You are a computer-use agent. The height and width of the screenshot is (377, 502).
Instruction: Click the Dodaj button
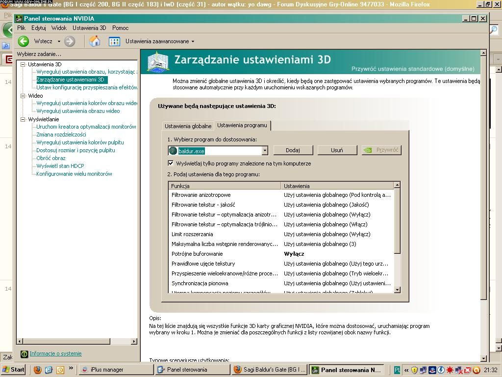click(x=293, y=150)
